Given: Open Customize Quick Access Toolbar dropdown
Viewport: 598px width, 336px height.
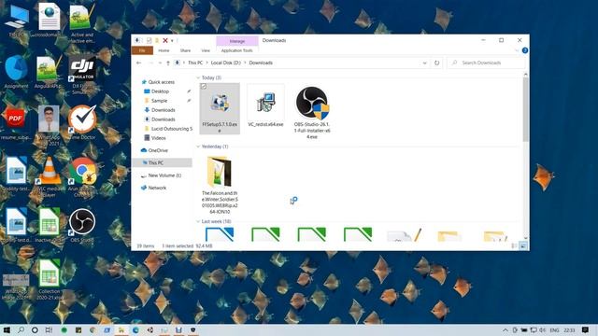Looking at the screenshot, I should (172, 40).
